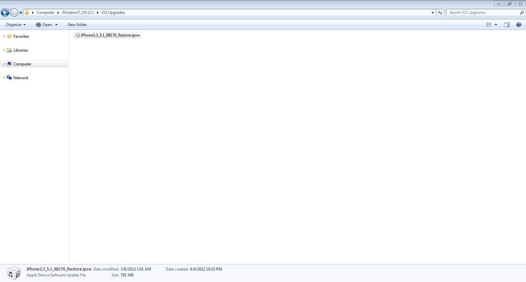Select Favorites in navigation pane

pos(21,36)
